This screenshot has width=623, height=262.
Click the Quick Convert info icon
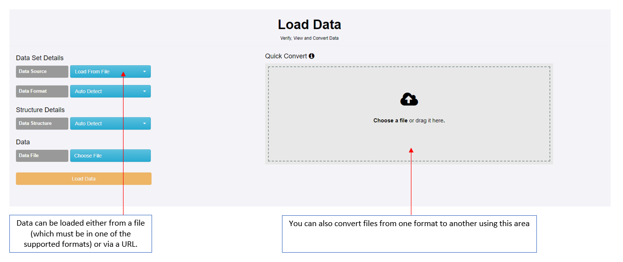pyautogui.click(x=311, y=56)
